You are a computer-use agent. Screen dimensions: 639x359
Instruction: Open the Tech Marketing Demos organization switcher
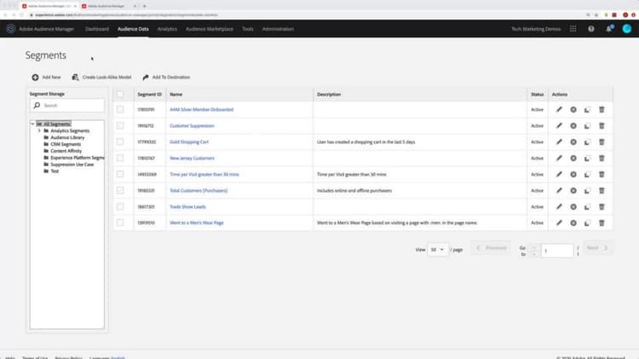pyautogui.click(x=536, y=29)
